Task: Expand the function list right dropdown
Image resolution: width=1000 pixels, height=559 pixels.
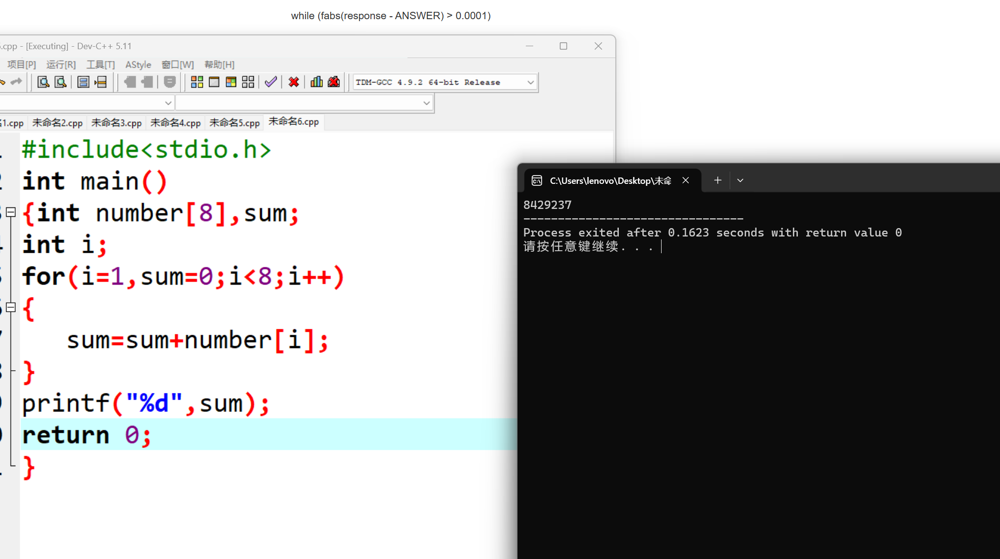Action: 426,103
